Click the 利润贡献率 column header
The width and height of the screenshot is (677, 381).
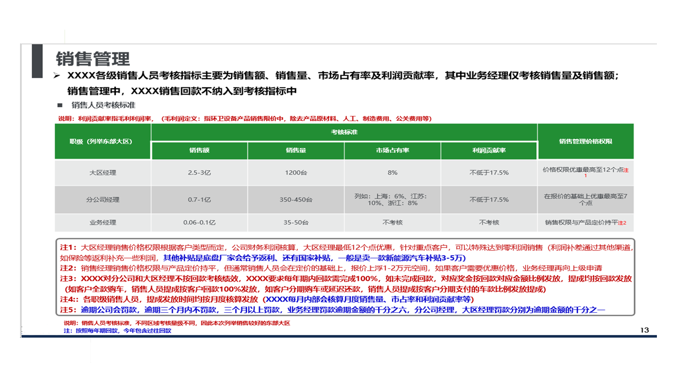(489, 151)
